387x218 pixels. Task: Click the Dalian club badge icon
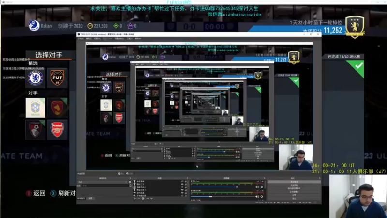tap(34, 26)
